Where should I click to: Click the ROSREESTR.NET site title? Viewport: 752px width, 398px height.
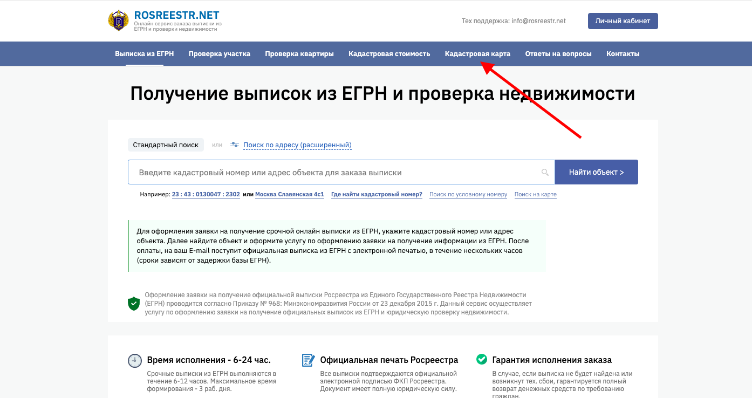coord(176,15)
